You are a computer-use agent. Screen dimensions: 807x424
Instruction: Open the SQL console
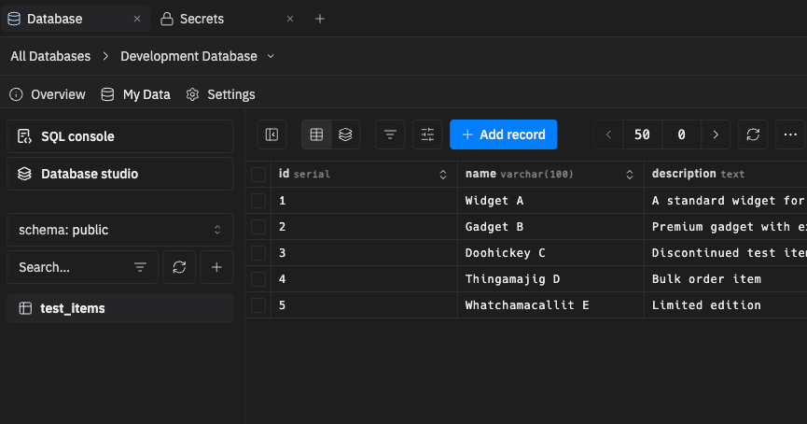[120, 136]
